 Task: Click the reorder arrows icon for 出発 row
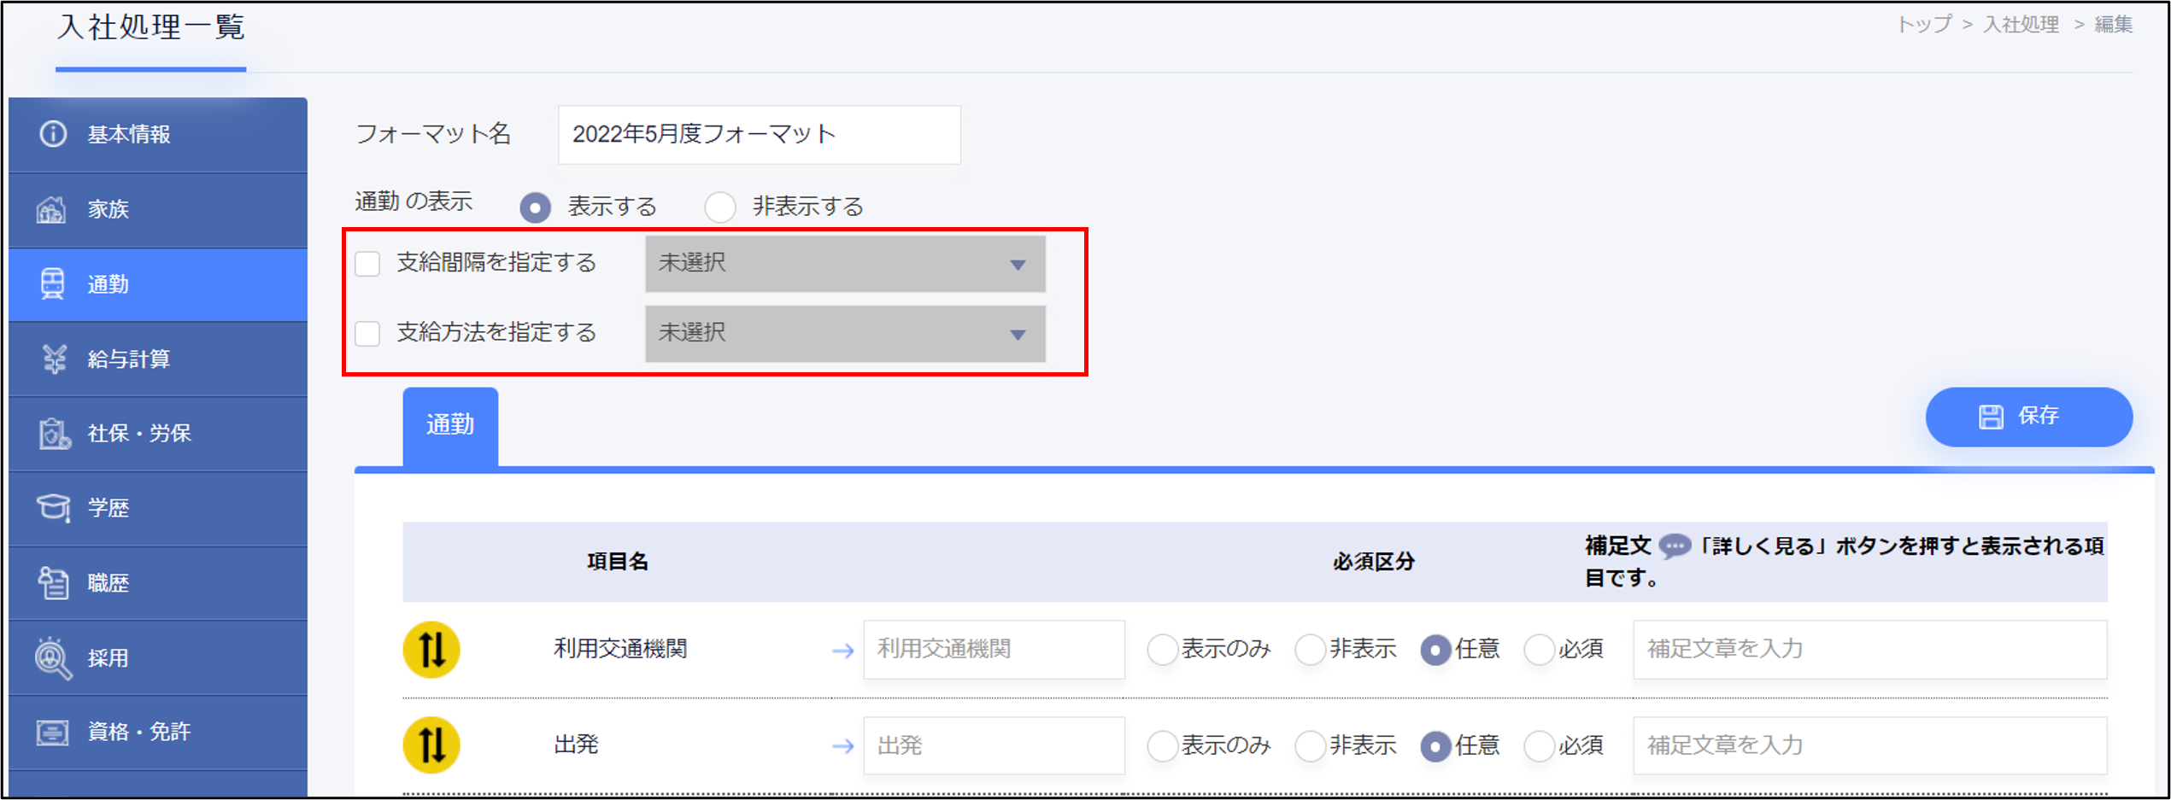pos(431,745)
